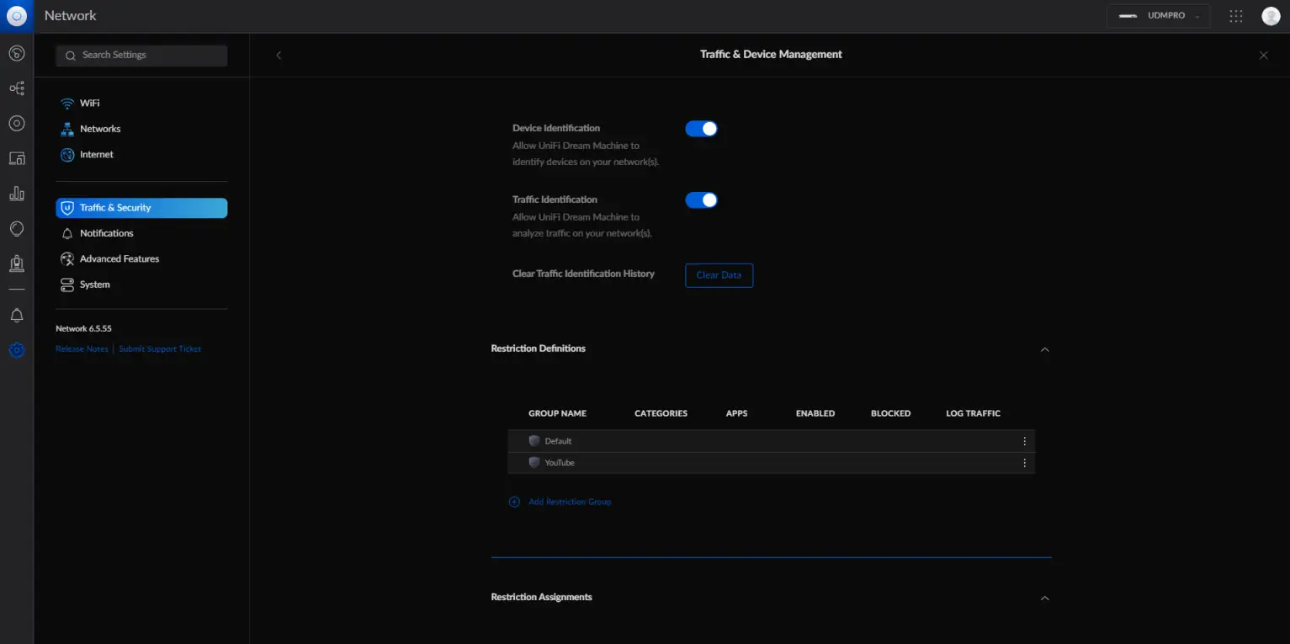1290x644 pixels.
Task: Open the UDMPRO site dropdown
Action: (x=1158, y=16)
